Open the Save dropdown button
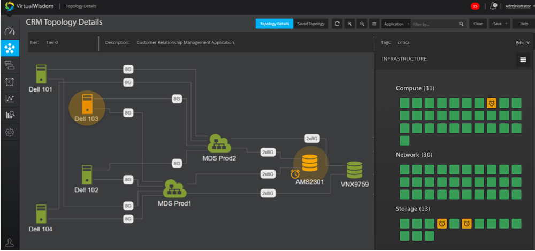This screenshot has width=535, height=251. point(500,24)
